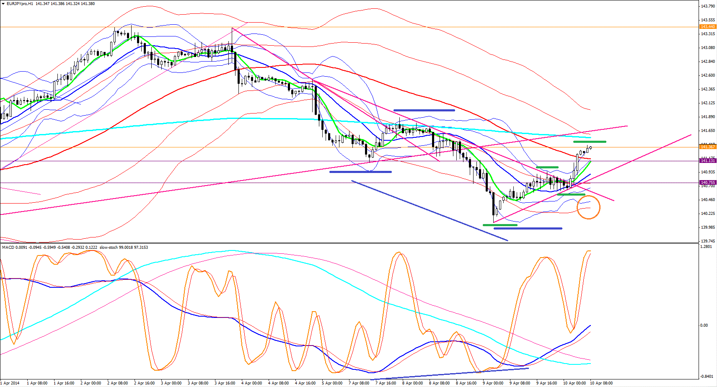
Task: Select the lowest green bar under the 9 Apr low
Action: click(500, 225)
